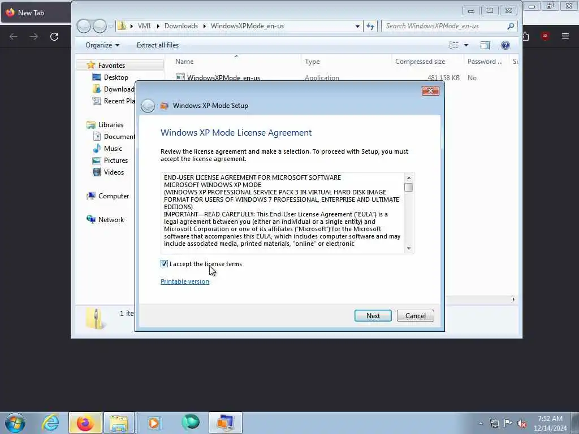579x434 pixels.
Task: Open the Printable version link
Action: (x=185, y=281)
